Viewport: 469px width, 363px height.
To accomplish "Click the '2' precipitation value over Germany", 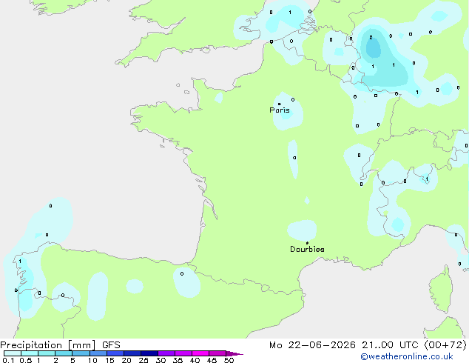I will coord(371,38).
